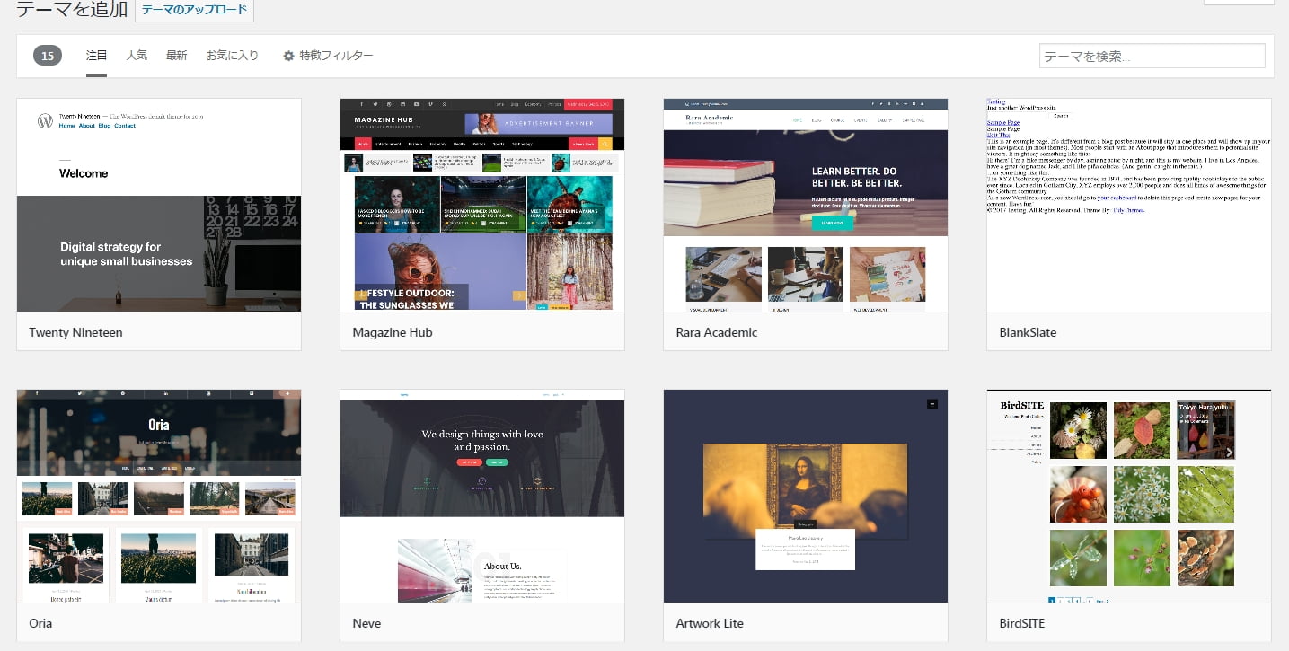This screenshot has height=651, width=1289.
Task: Click the テーマのアップロード button
Action: [194, 9]
